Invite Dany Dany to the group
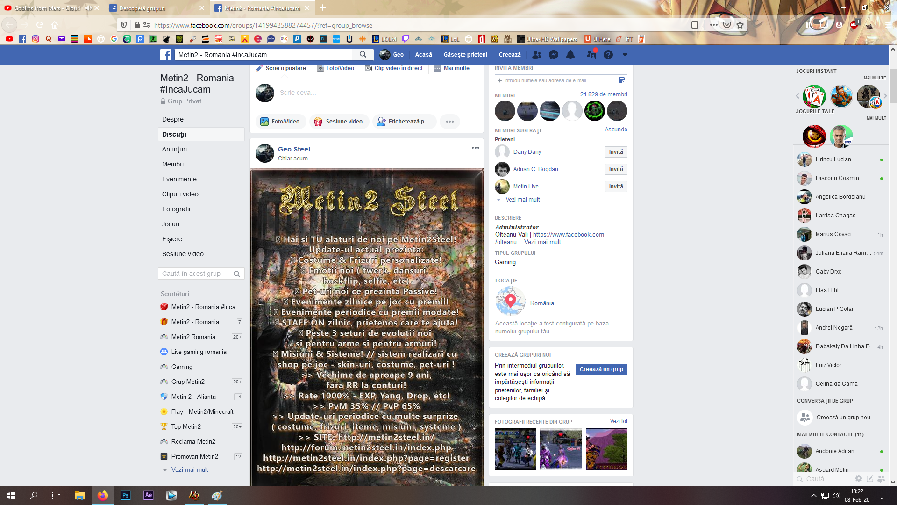The height and width of the screenshot is (505, 897). (616, 152)
